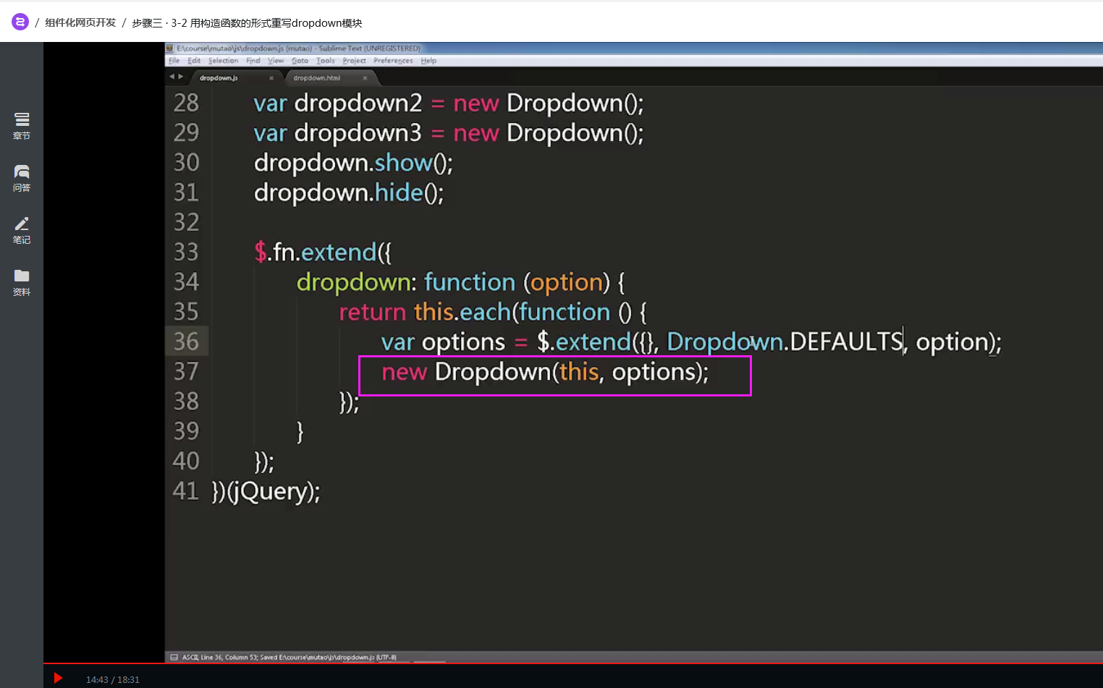Open the Preferences menu
1103x688 pixels.
point(393,61)
